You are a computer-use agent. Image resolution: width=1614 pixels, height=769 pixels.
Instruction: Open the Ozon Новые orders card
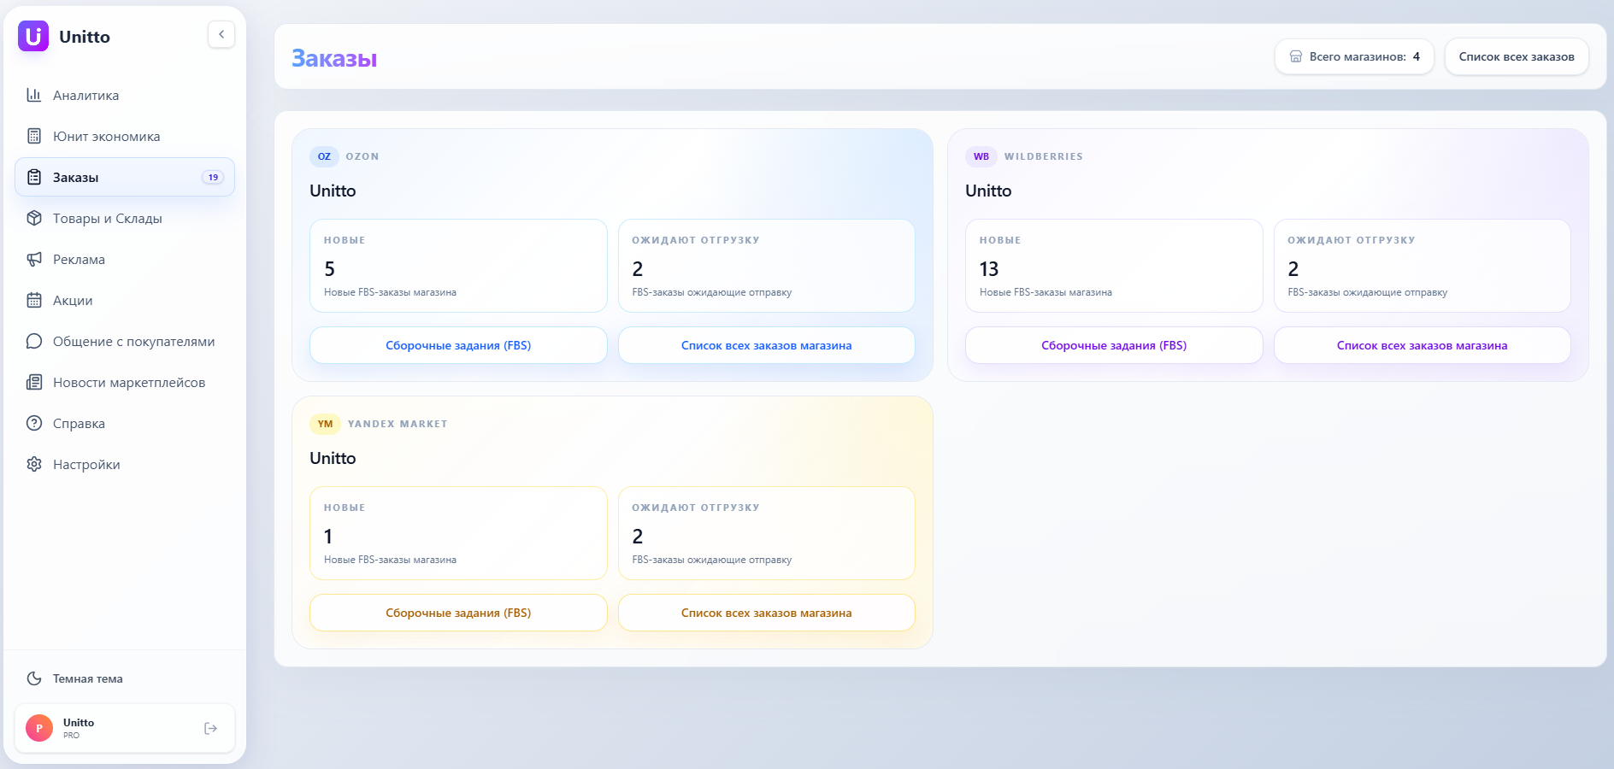(x=458, y=266)
